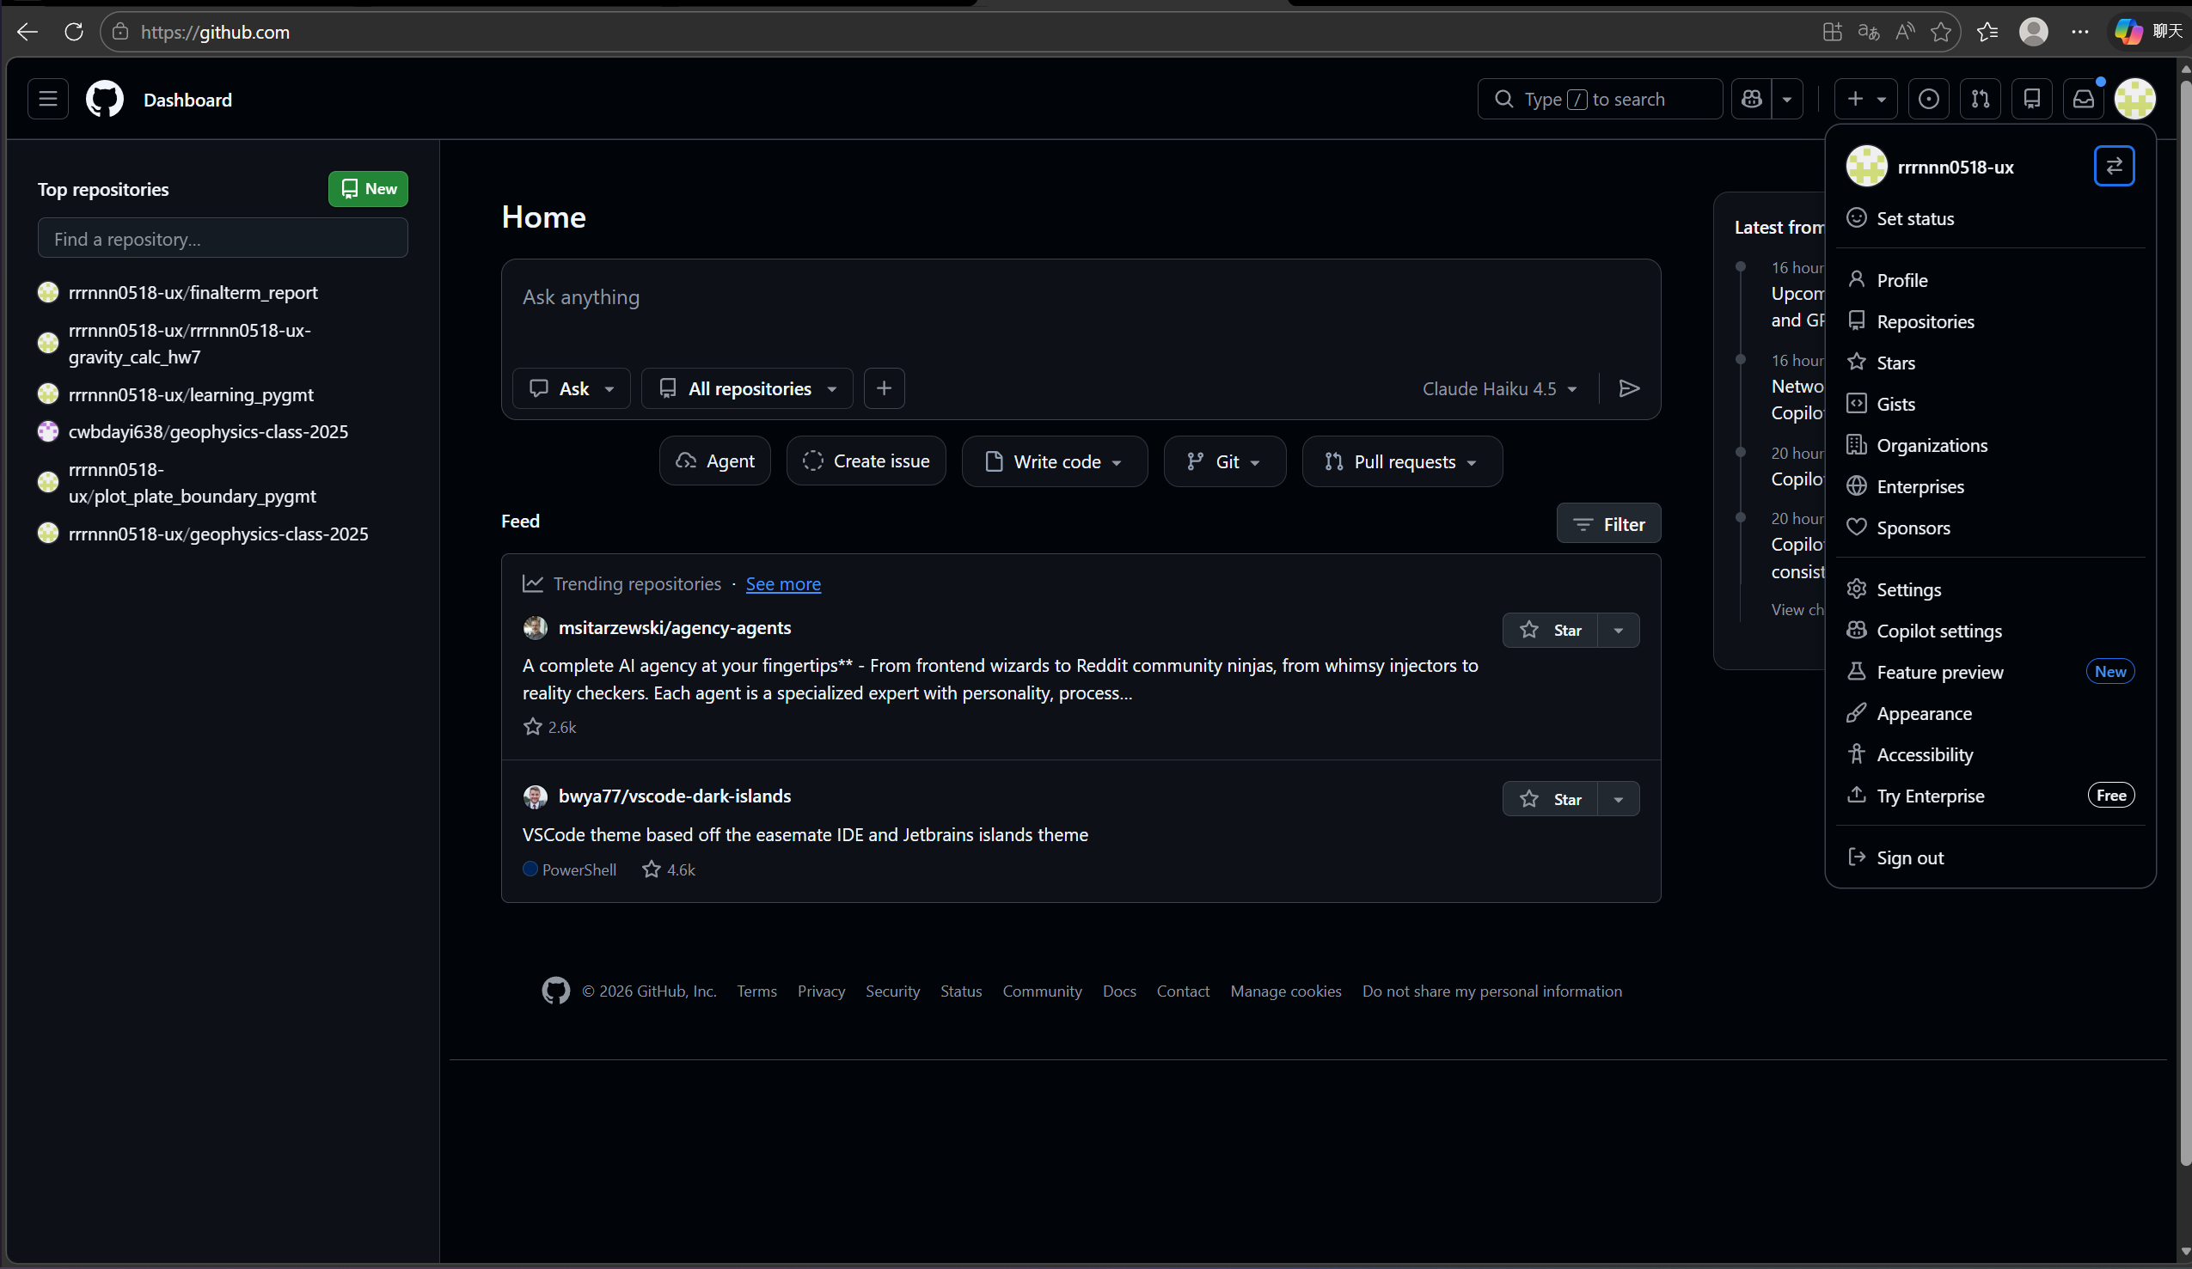The width and height of the screenshot is (2192, 1269).
Task: Open Copilot chat icon in header
Action: click(x=1752, y=99)
